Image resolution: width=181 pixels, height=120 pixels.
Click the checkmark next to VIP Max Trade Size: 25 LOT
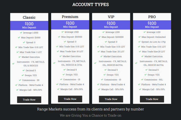[x=99, y=51]
